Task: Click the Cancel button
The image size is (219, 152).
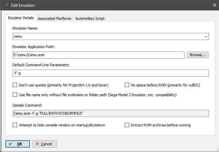Action: point(45,144)
